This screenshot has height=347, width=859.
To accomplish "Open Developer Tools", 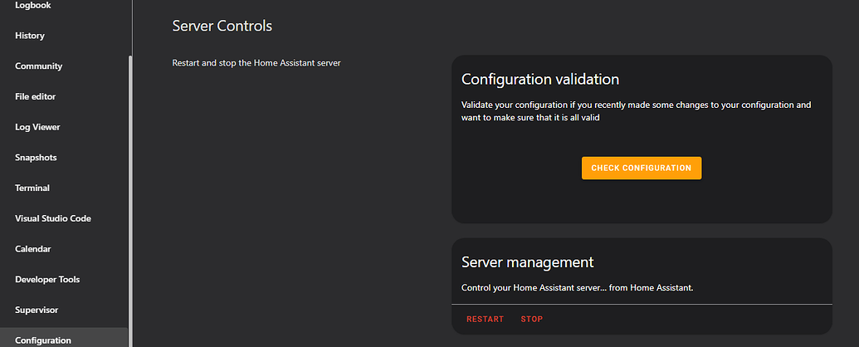I will click(x=47, y=280).
